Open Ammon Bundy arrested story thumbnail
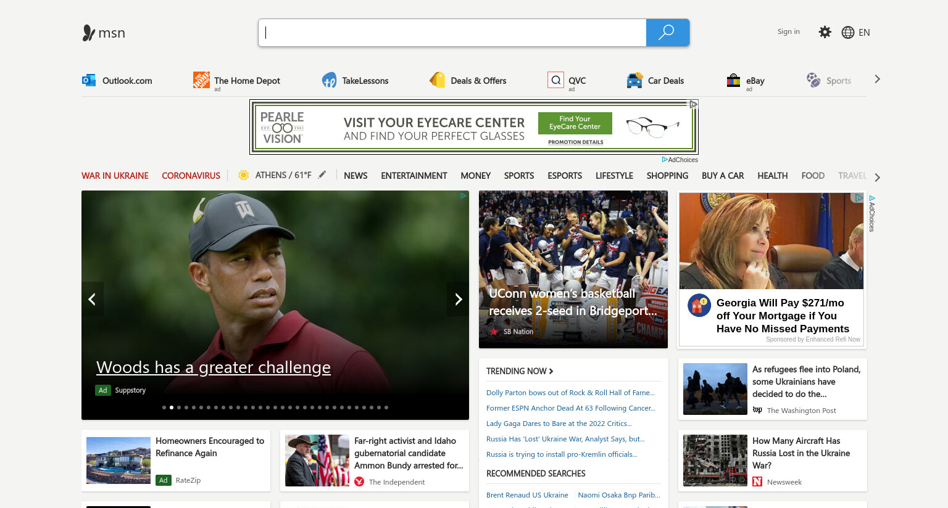 pyautogui.click(x=317, y=461)
